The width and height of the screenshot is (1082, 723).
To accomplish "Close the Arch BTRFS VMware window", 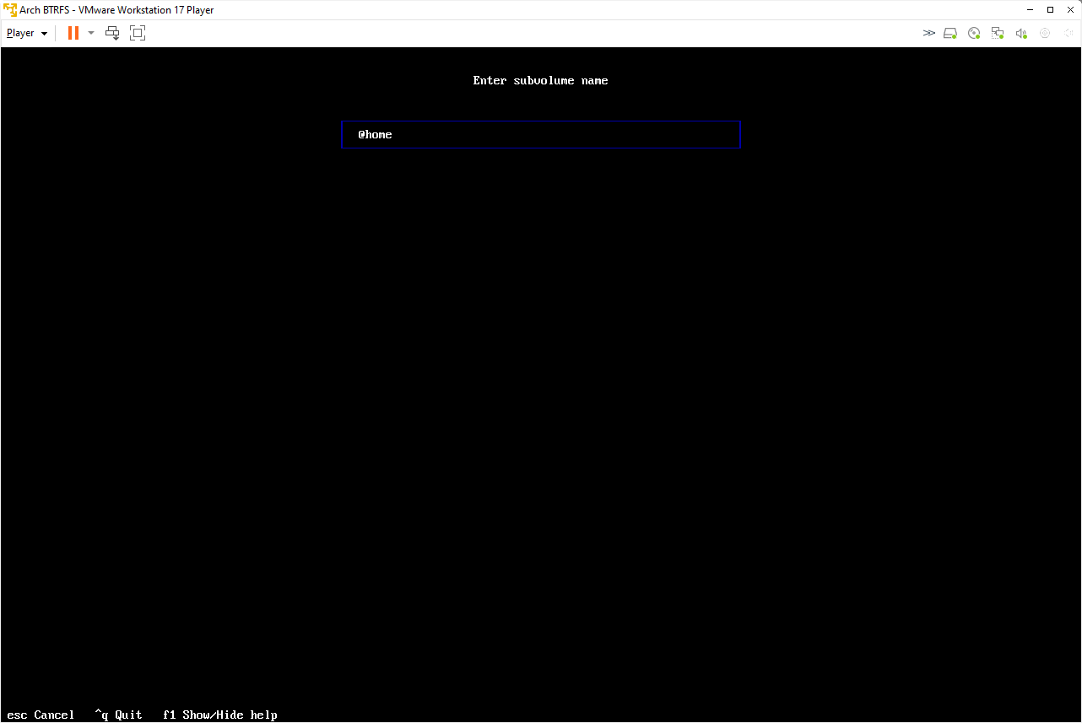I will tap(1070, 10).
